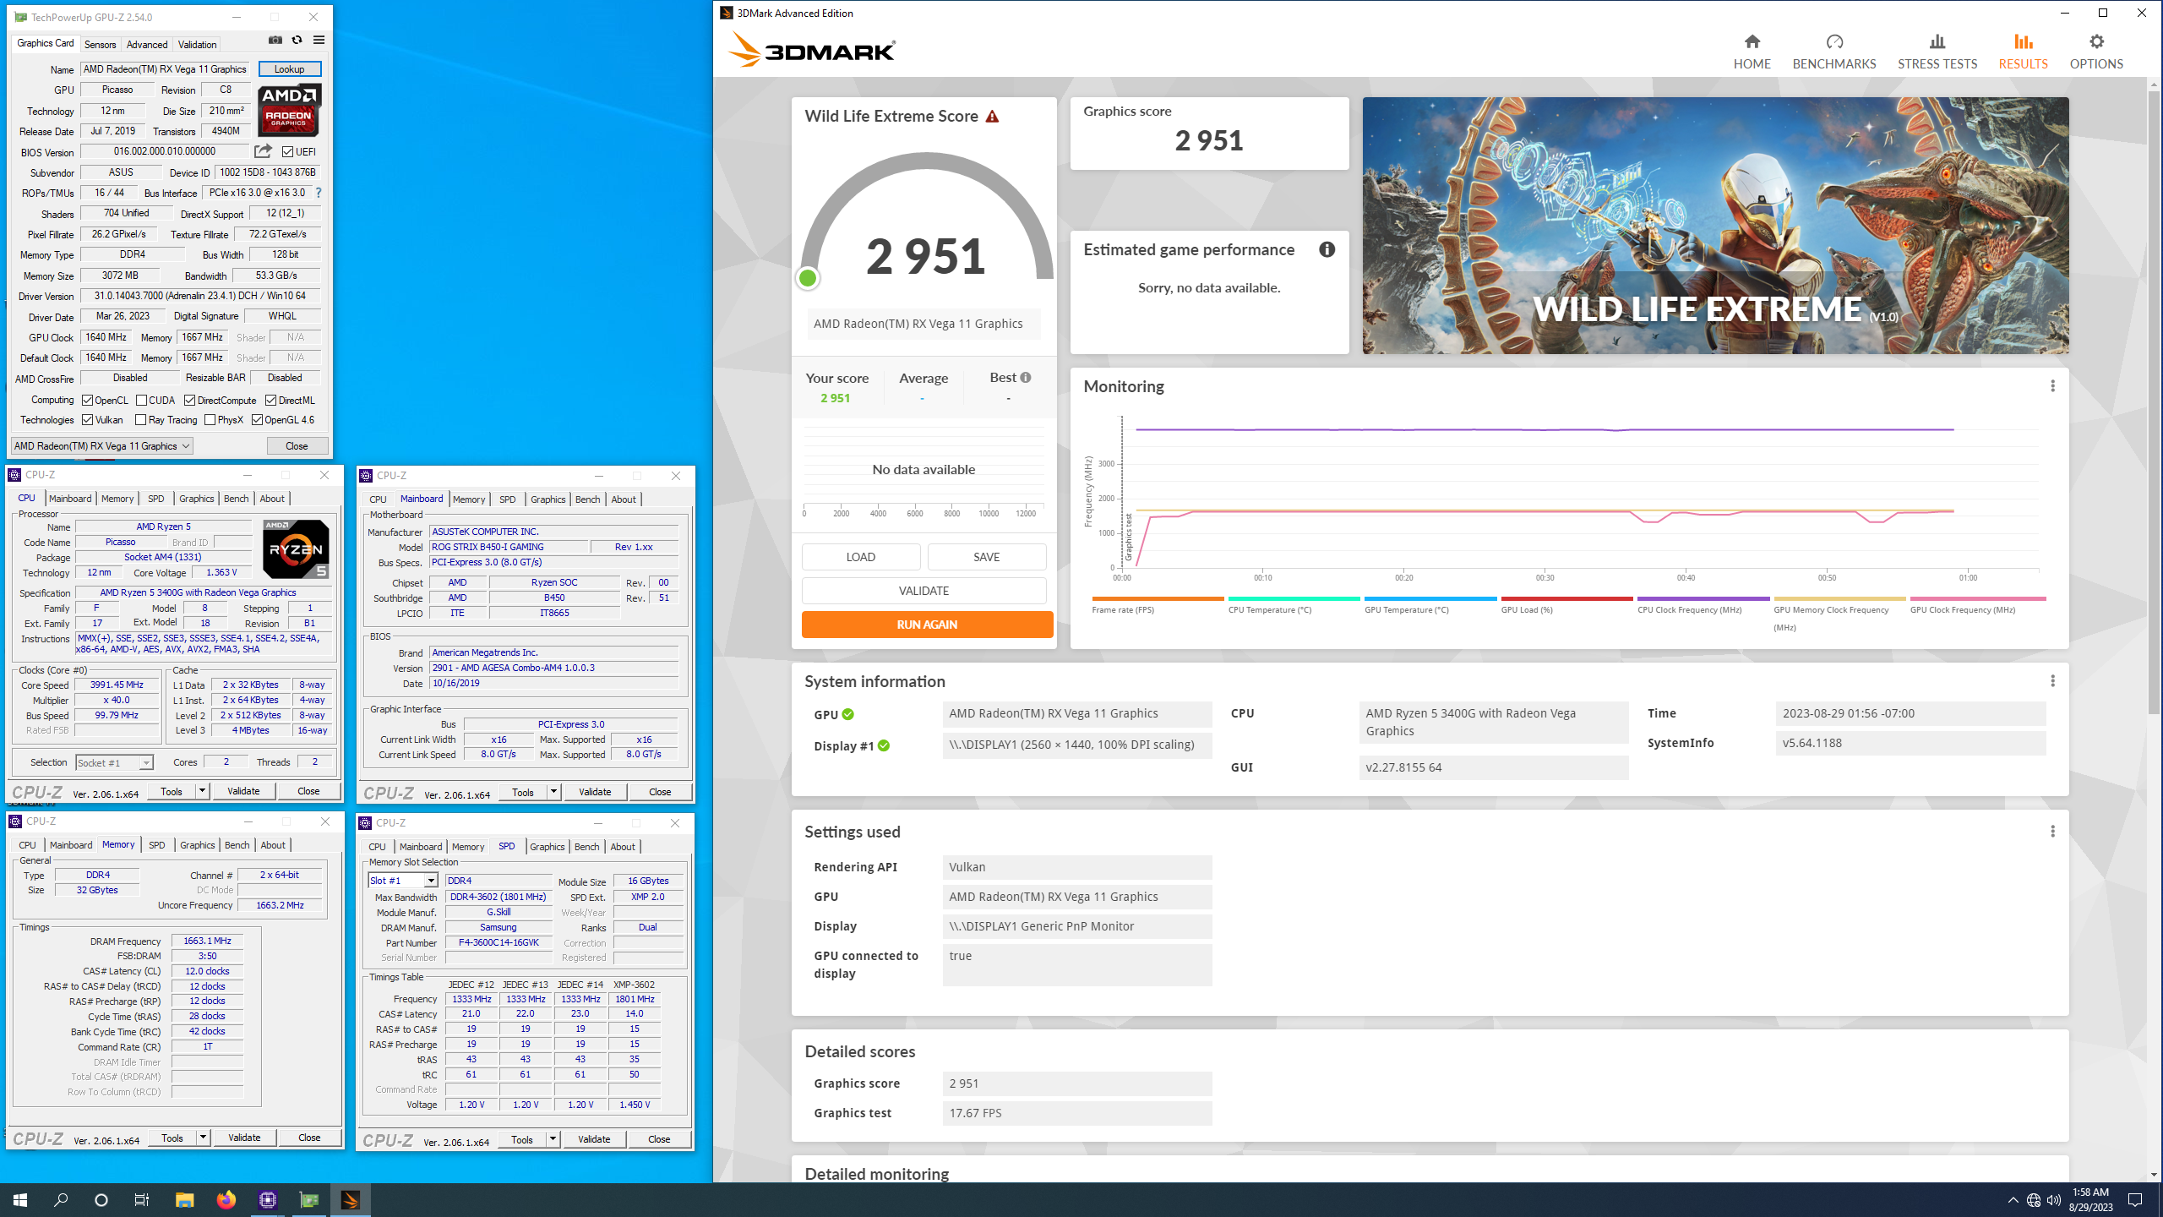Toggle the OpenCL checkbox in GPU-Z
Viewport: 2163px width, 1217px height.
(87, 401)
